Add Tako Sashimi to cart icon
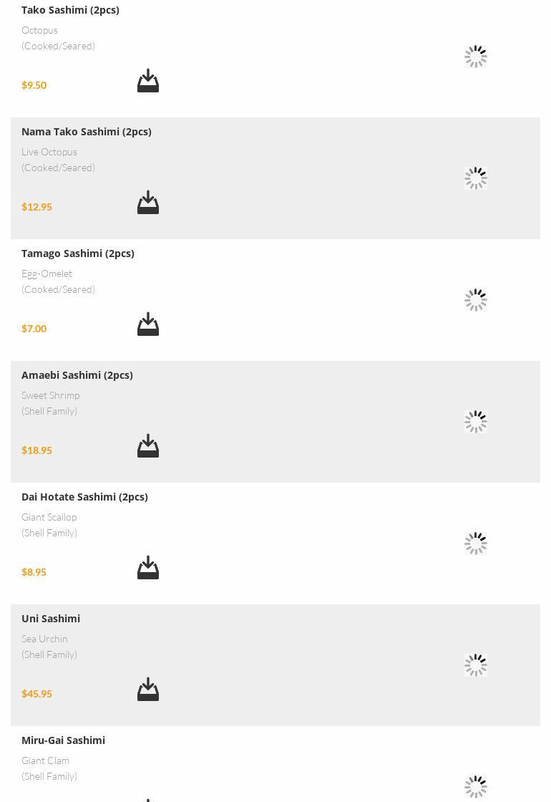The height and width of the screenshot is (802, 551). 148,81
